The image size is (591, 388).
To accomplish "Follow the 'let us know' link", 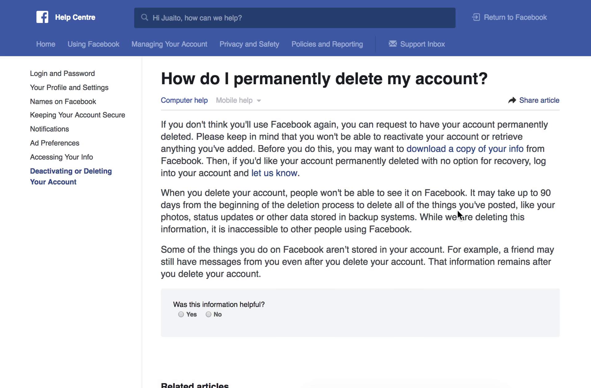I will tap(274, 173).
